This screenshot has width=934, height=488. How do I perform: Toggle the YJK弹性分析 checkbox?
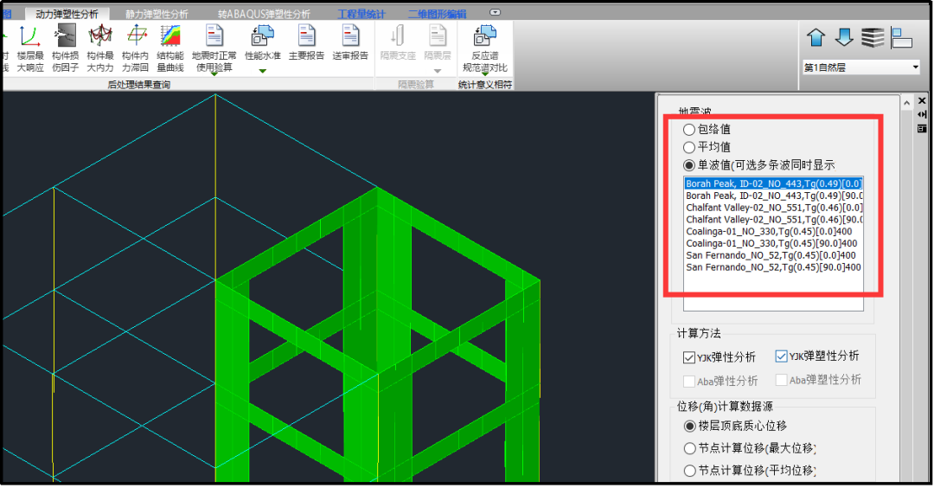689,357
